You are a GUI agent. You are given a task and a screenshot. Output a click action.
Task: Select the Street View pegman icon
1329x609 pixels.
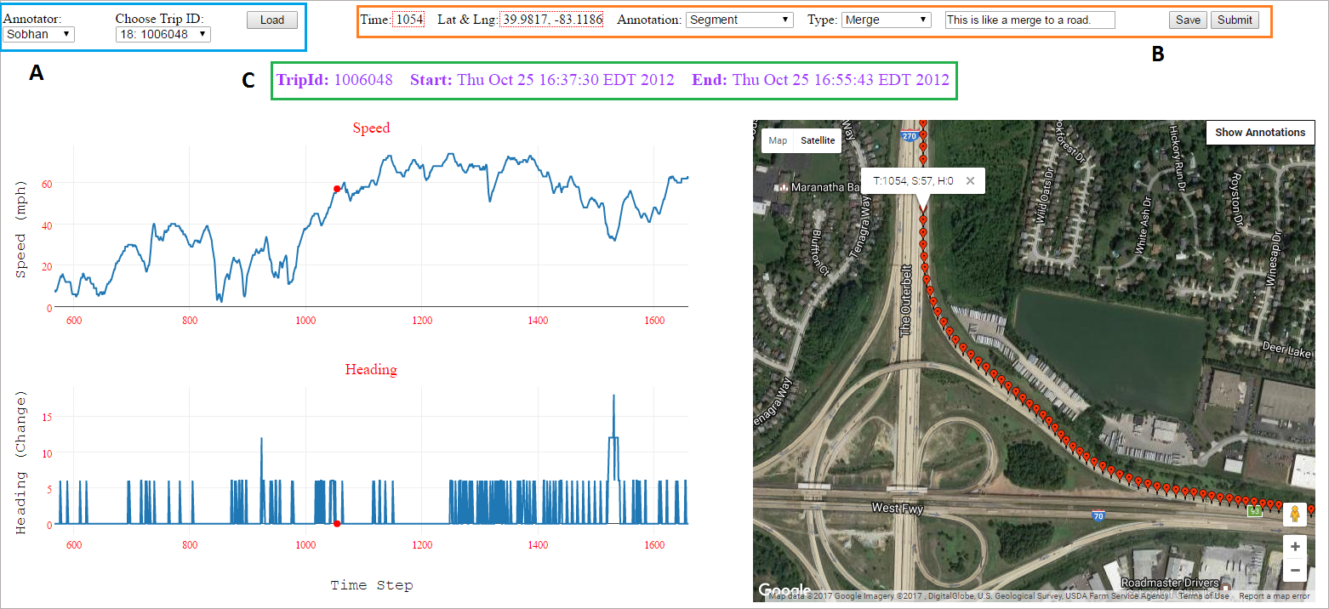(1295, 514)
